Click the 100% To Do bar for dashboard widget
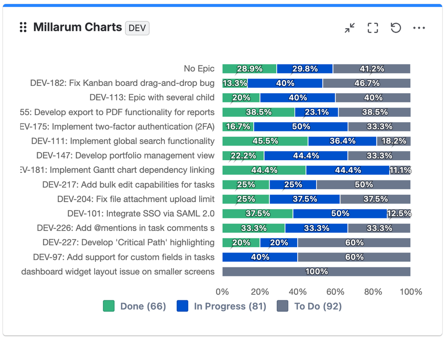This screenshot has height=342, width=448. click(x=317, y=272)
